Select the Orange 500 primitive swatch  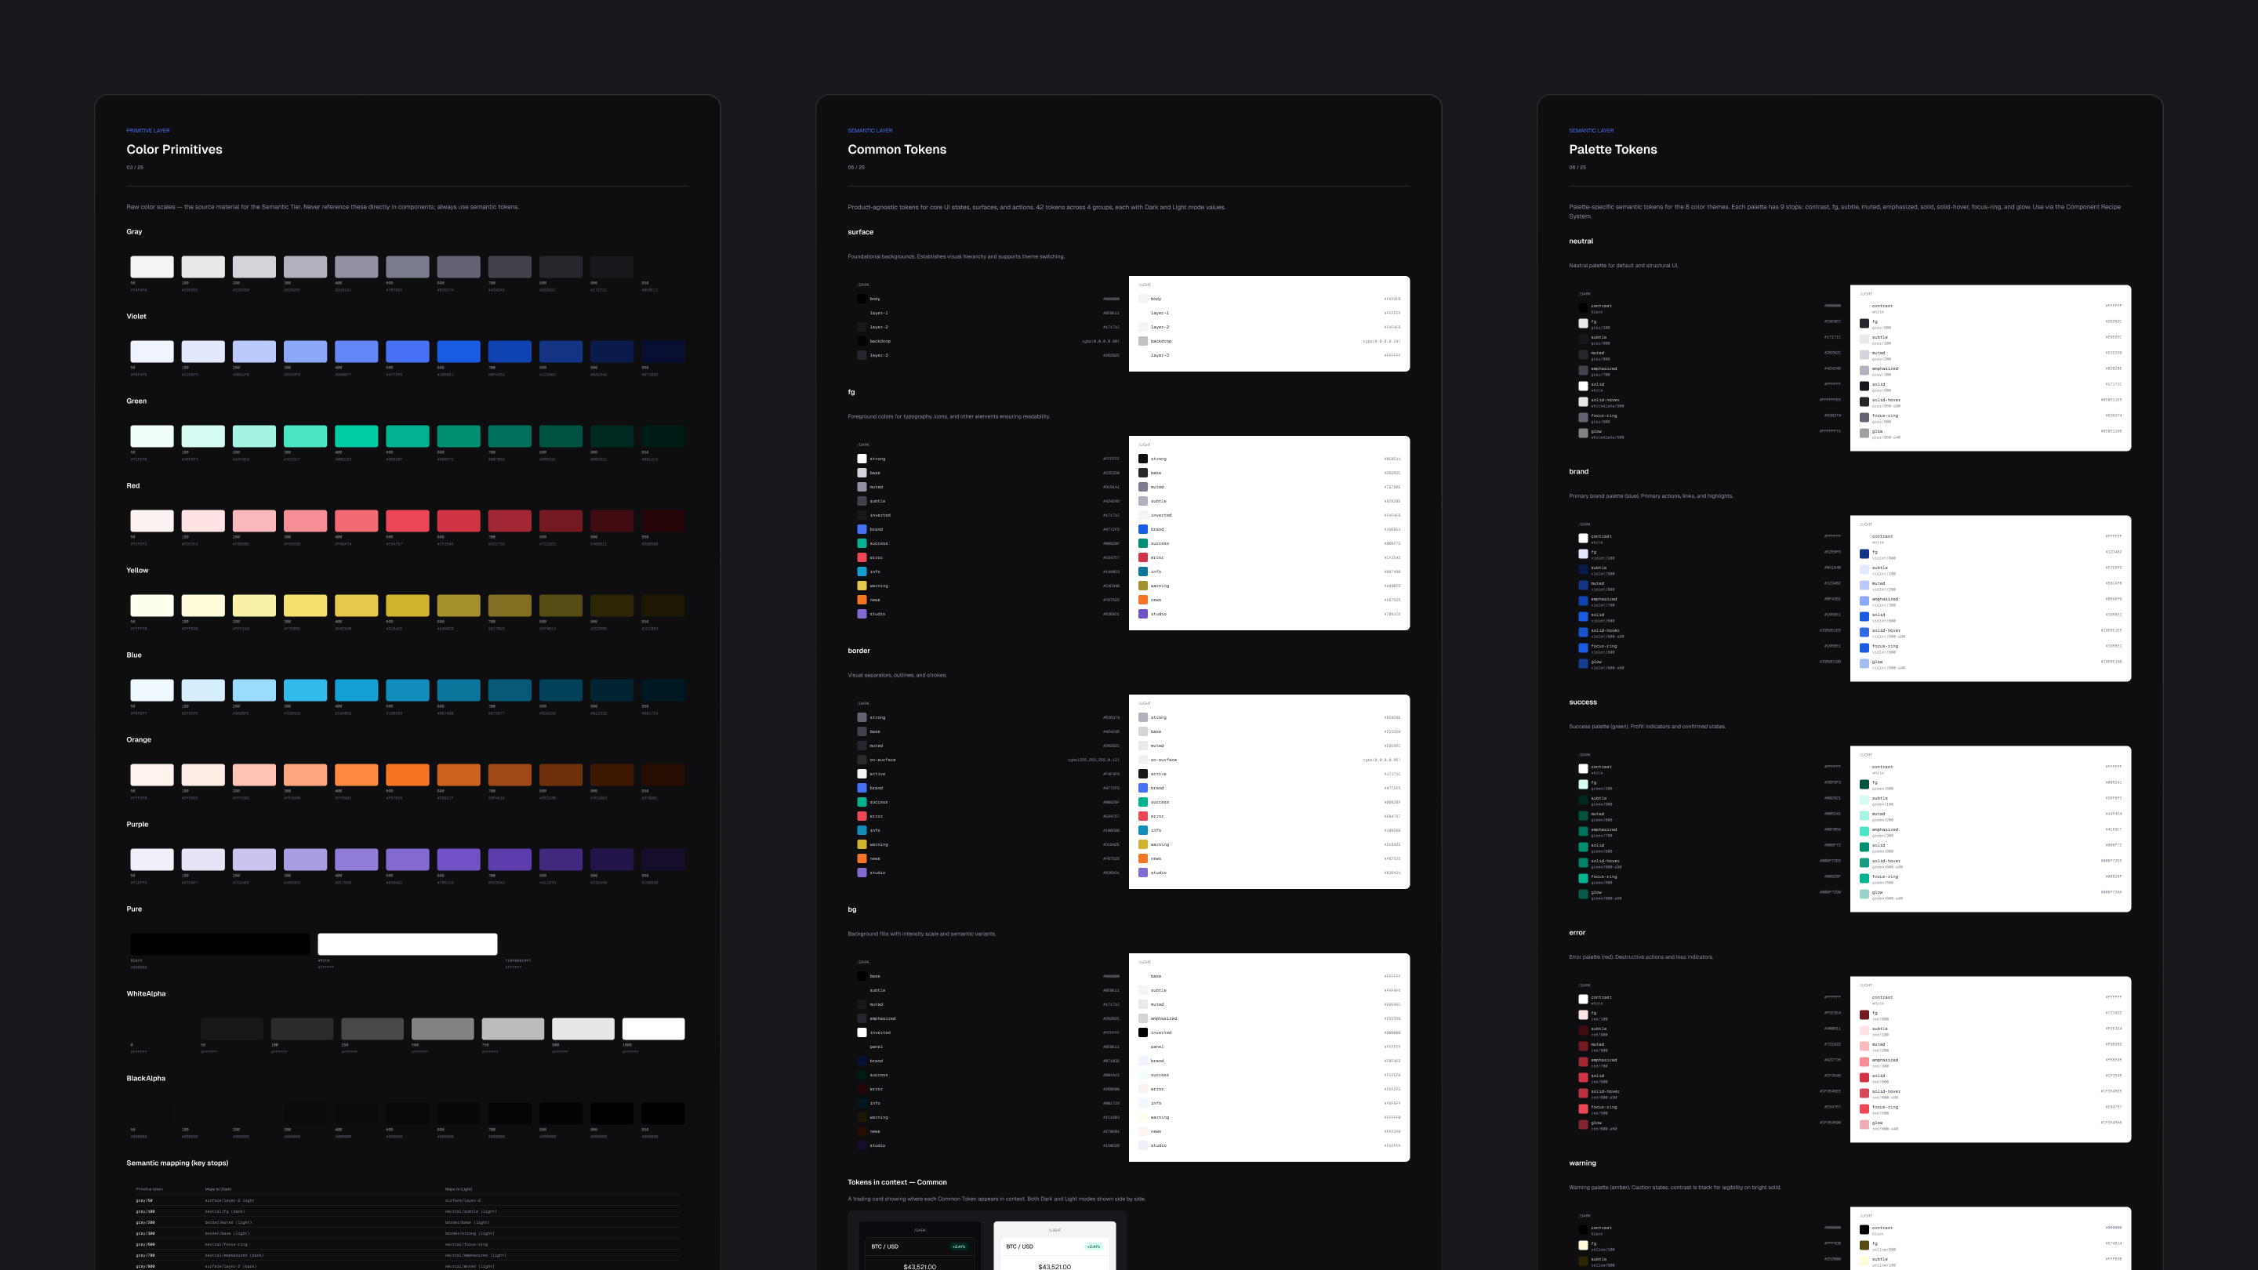pyautogui.click(x=408, y=775)
